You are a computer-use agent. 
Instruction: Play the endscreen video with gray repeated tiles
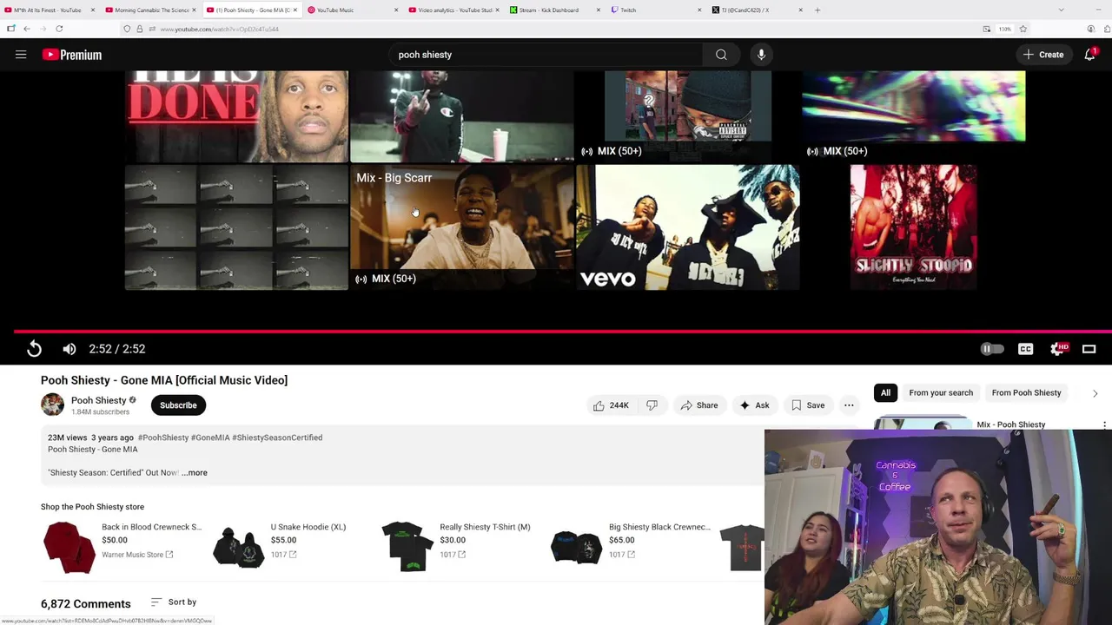[x=236, y=227]
